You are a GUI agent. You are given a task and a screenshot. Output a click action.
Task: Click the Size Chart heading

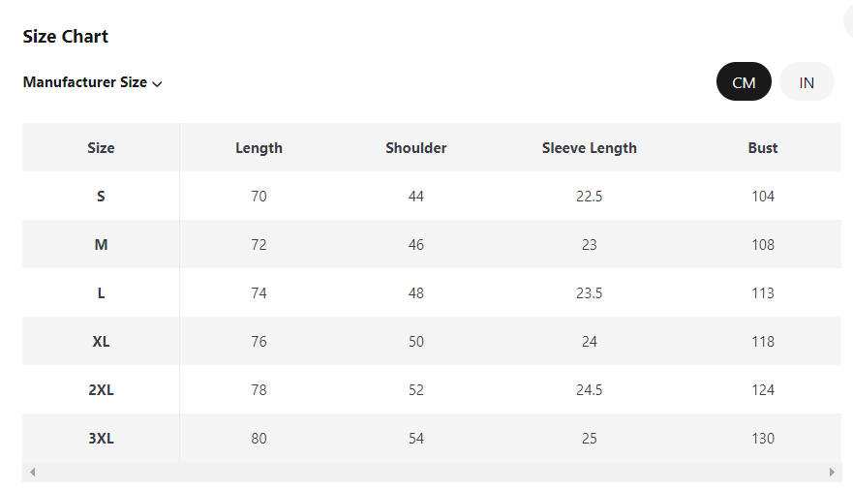(x=66, y=37)
